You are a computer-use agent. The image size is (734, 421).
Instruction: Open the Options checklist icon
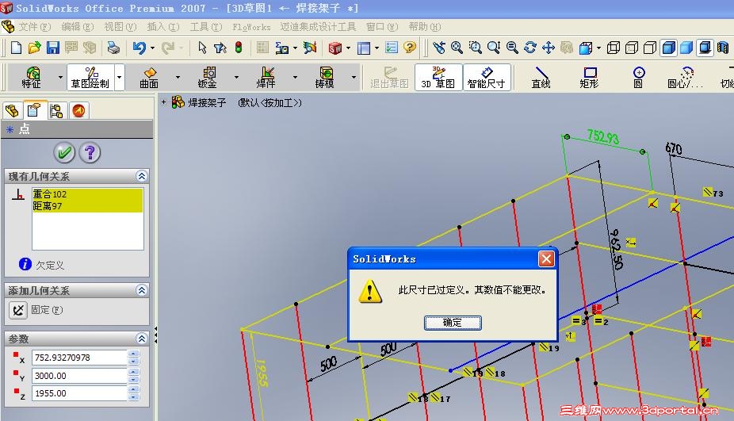392,48
